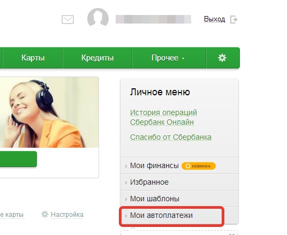Screen dimensions: 287x235
Task: Open the Кредиты tab
Action: [x=97, y=58]
